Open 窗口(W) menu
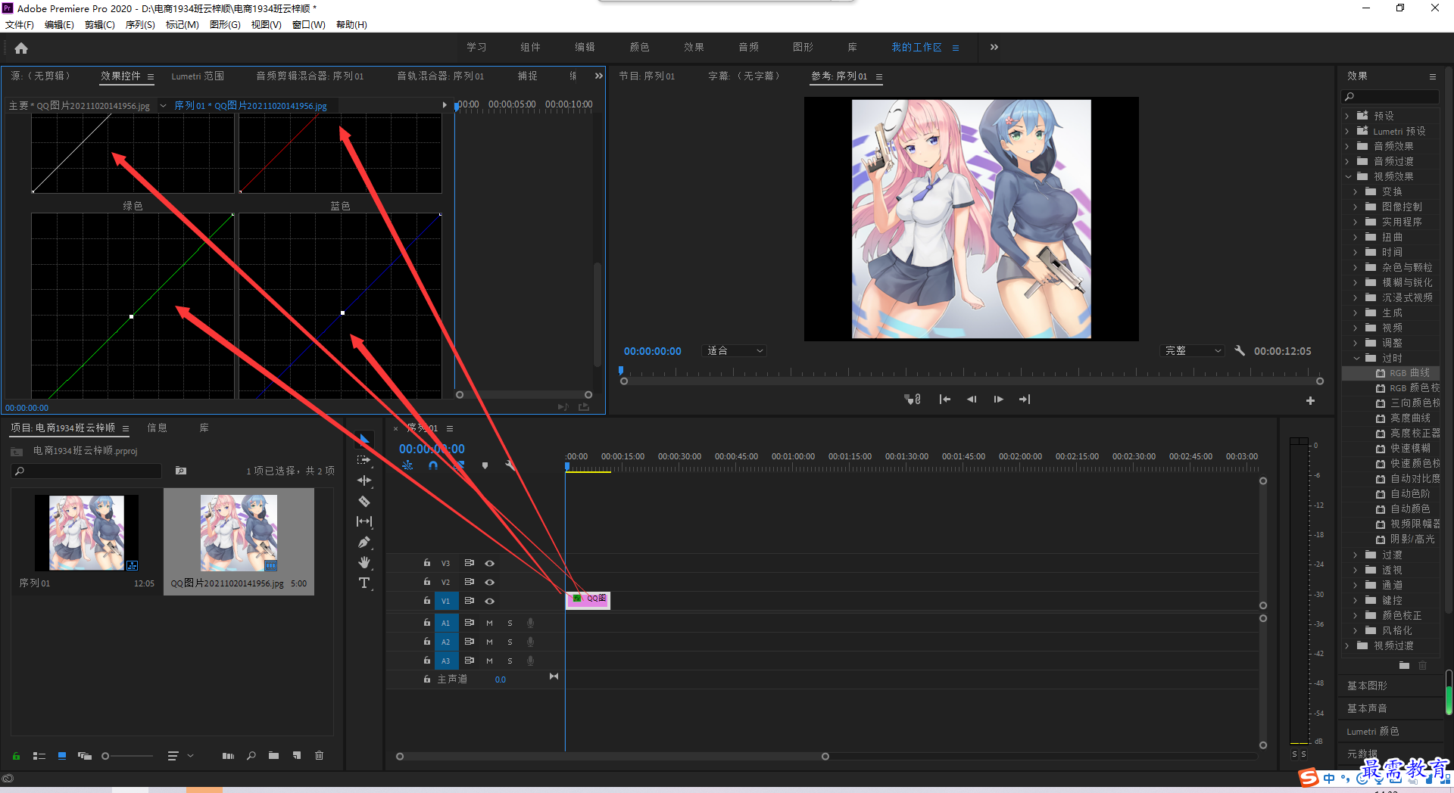 click(308, 24)
